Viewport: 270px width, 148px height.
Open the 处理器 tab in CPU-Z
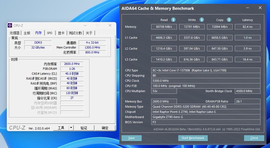[15, 33]
